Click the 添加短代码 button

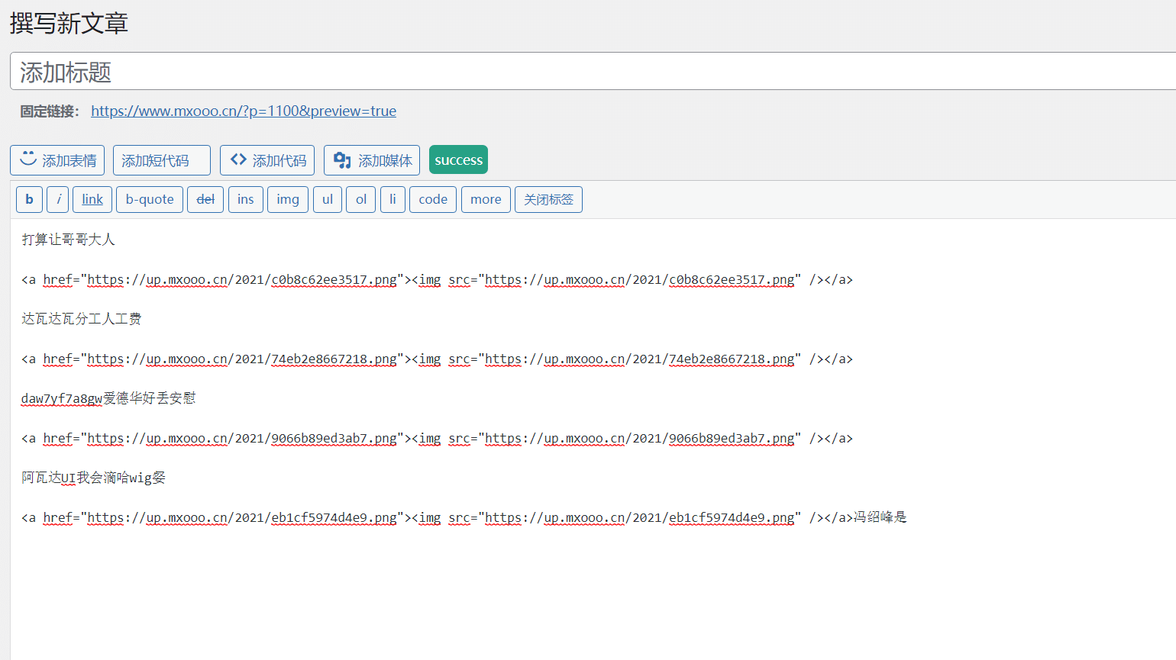pyautogui.click(x=161, y=160)
